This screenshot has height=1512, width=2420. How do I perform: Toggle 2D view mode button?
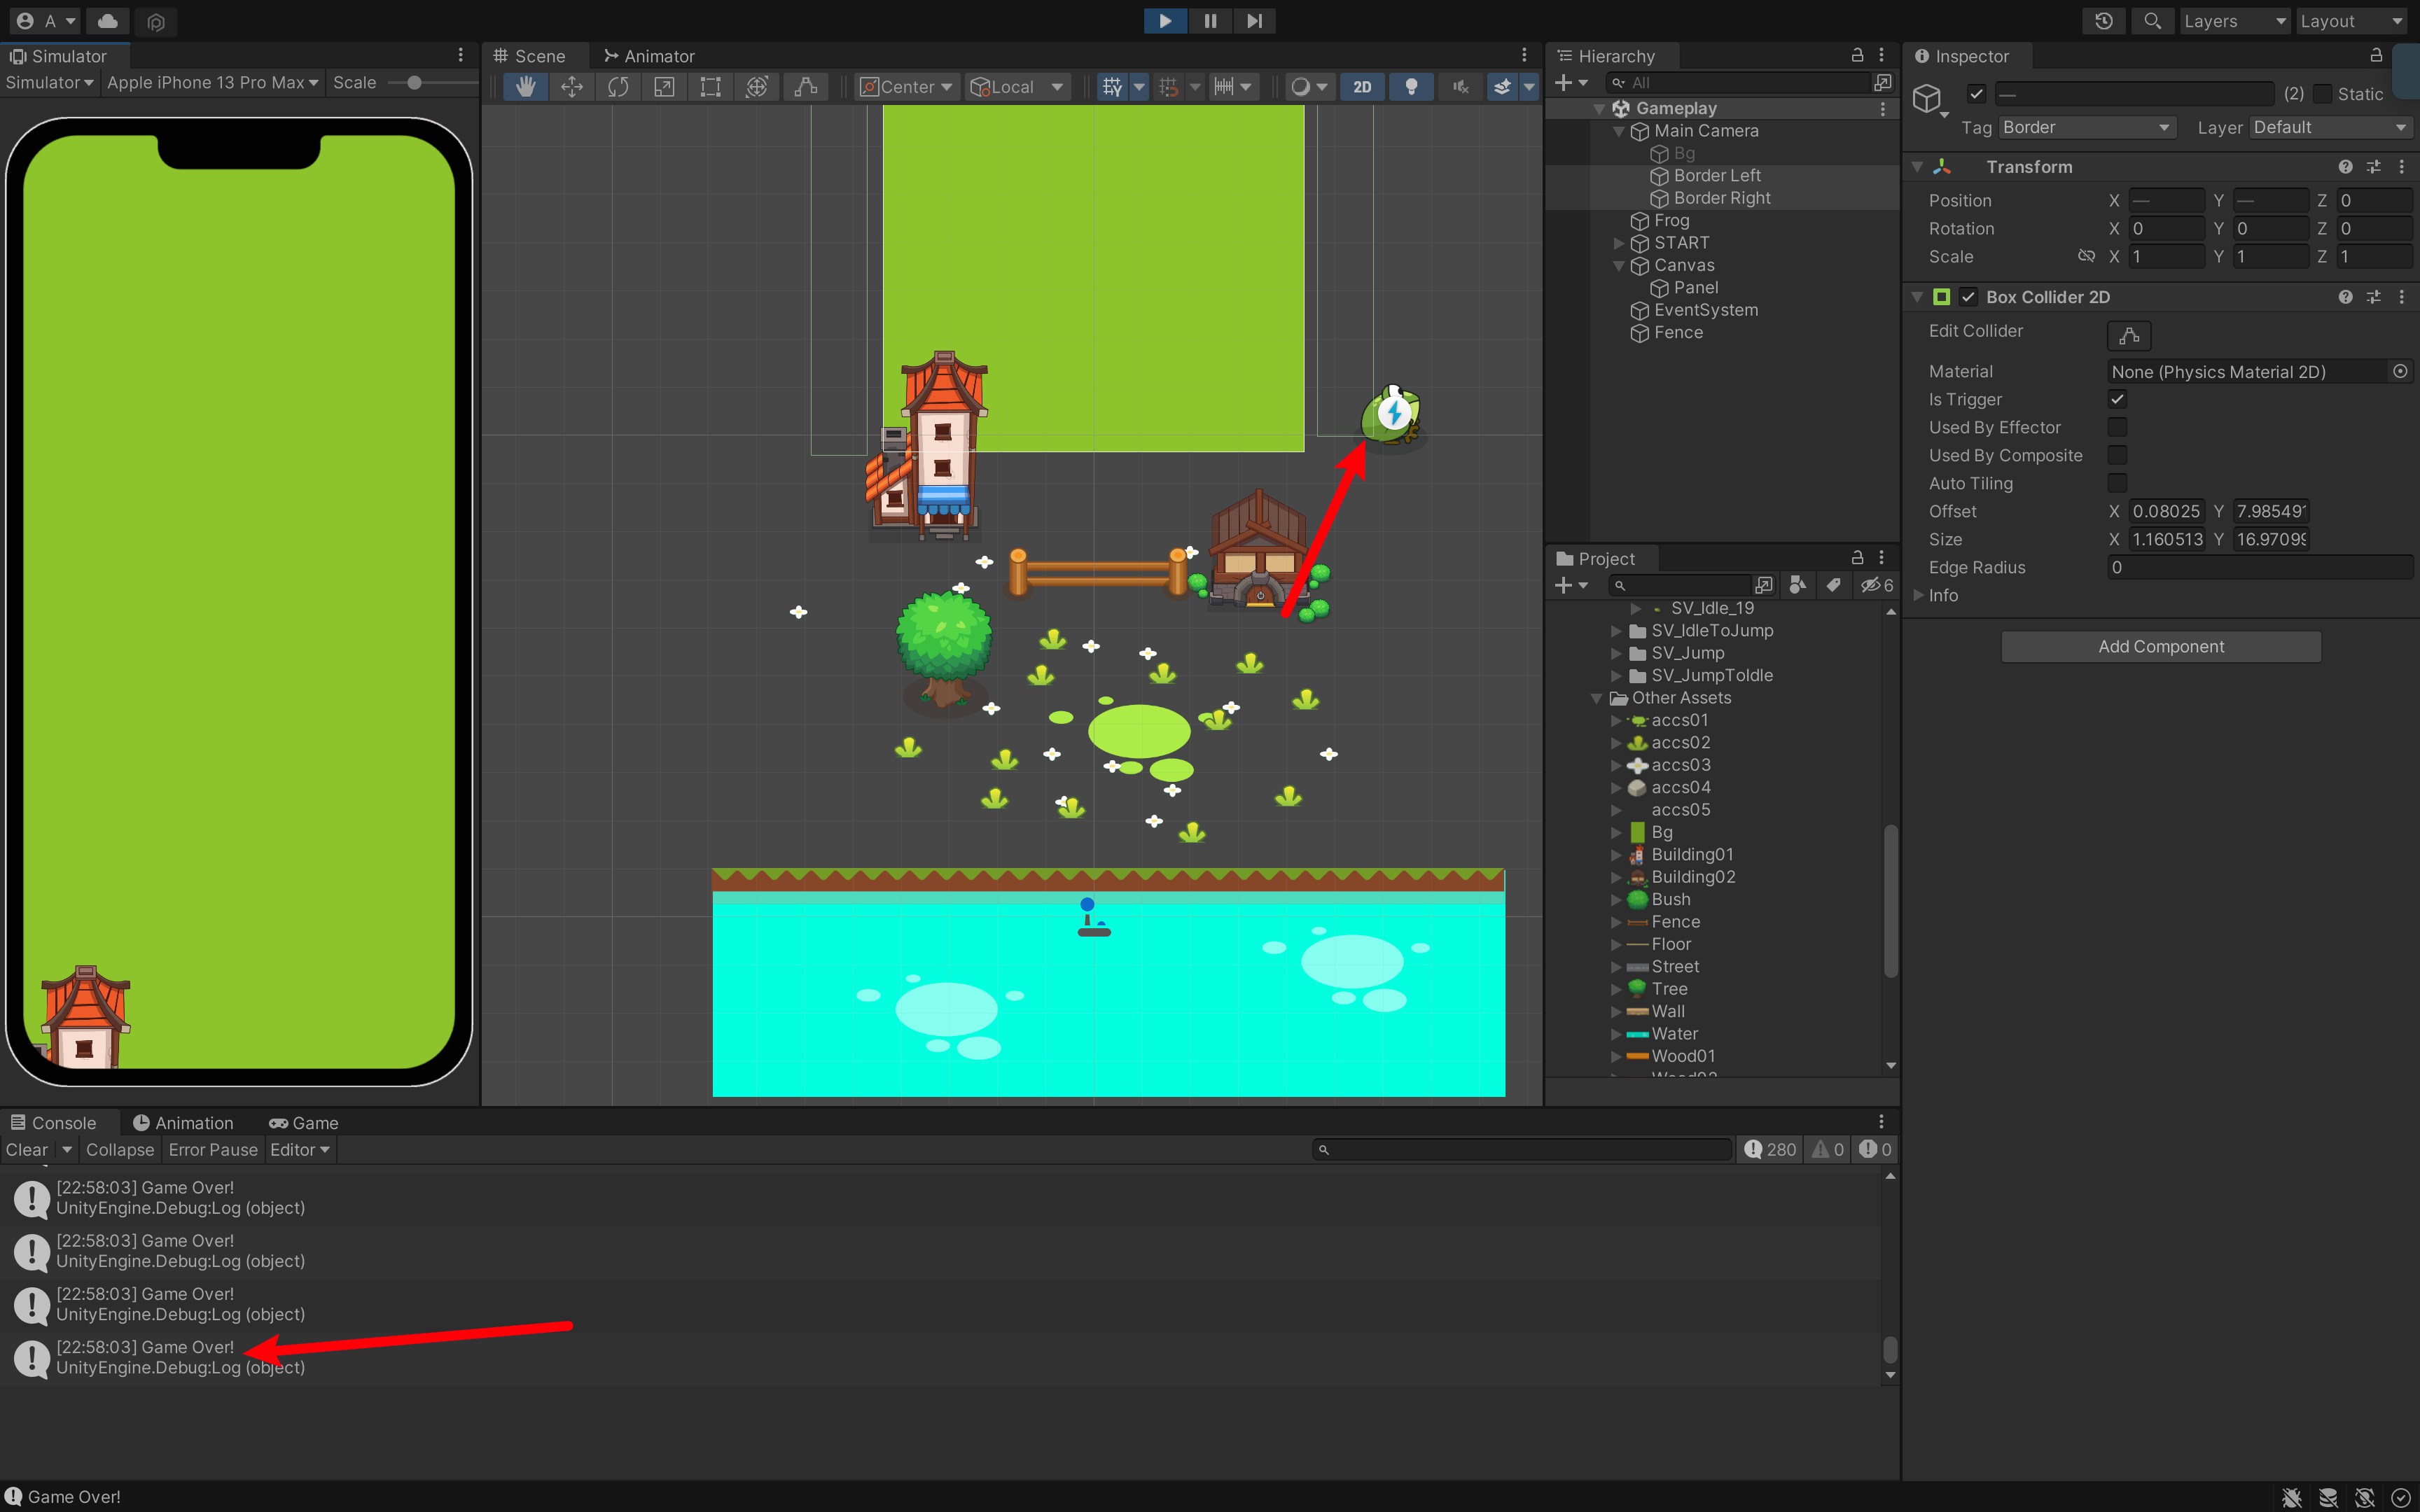(1362, 87)
